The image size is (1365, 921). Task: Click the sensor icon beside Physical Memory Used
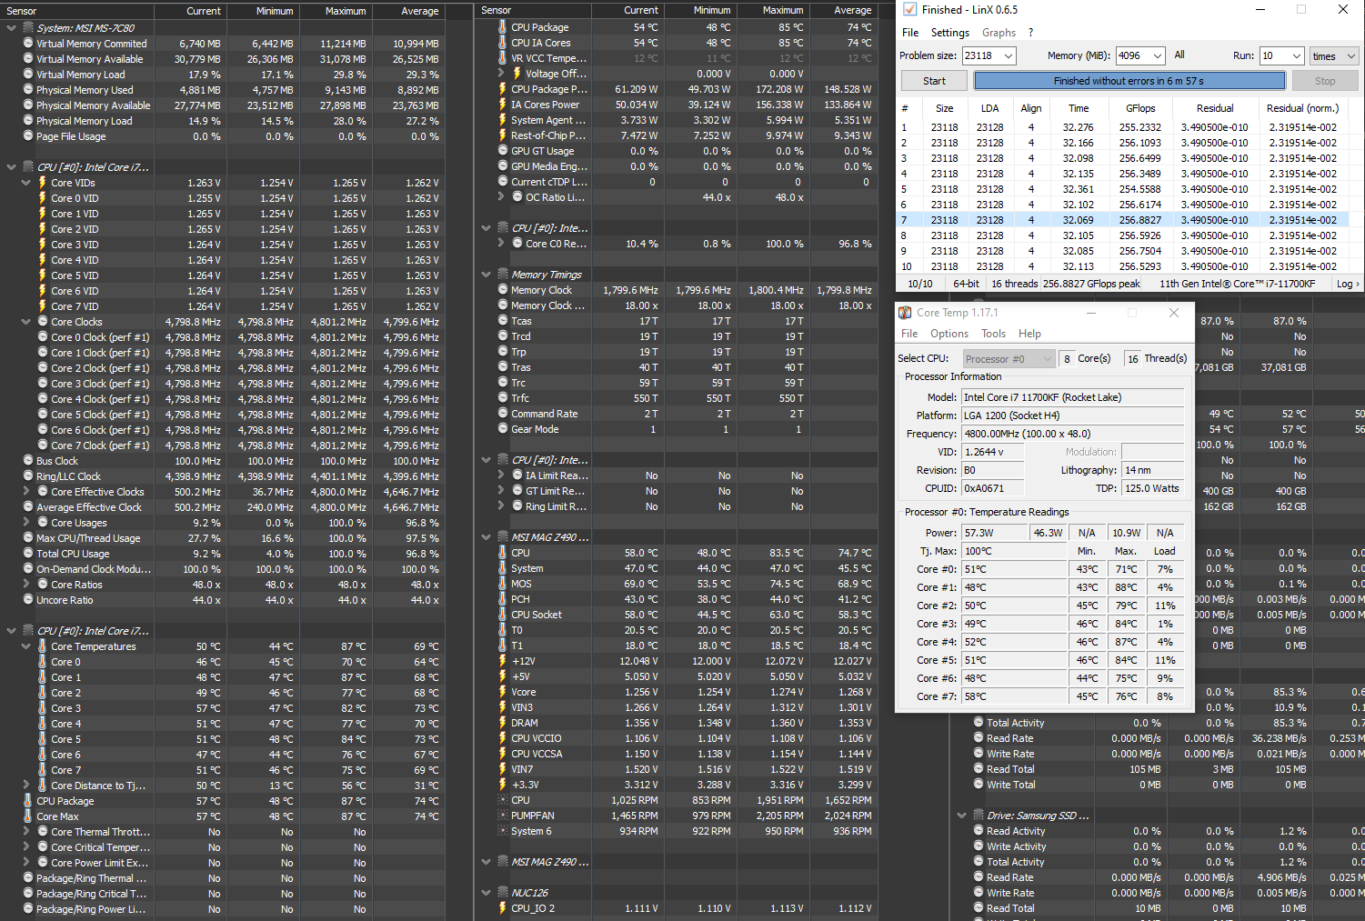pos(28,90)
